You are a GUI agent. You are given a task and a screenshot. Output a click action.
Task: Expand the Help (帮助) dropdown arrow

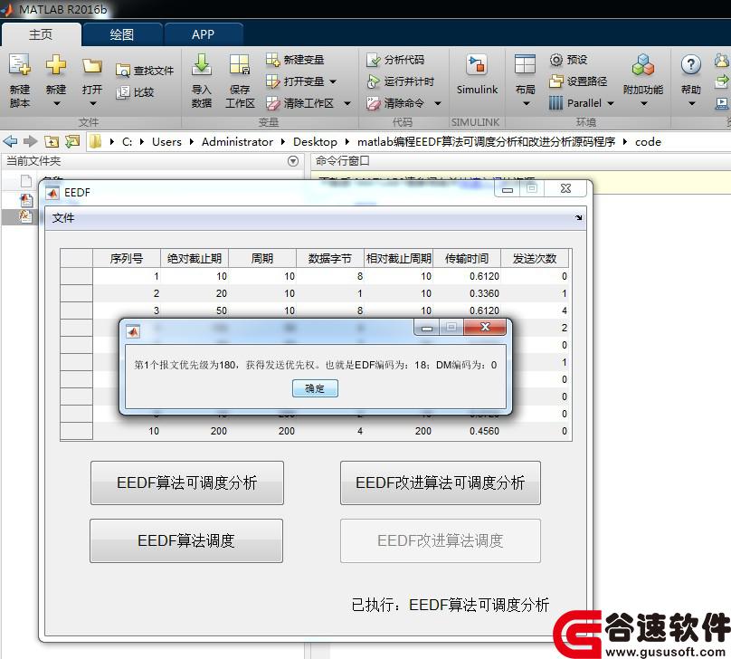pos(692,103)
